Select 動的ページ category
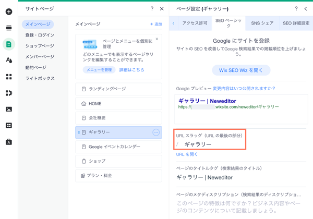The width and height of the screenshot is (313, 219). pyautogui.click(x=35, y=67)
